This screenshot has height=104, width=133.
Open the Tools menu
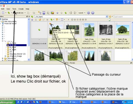tap(14, 9)
